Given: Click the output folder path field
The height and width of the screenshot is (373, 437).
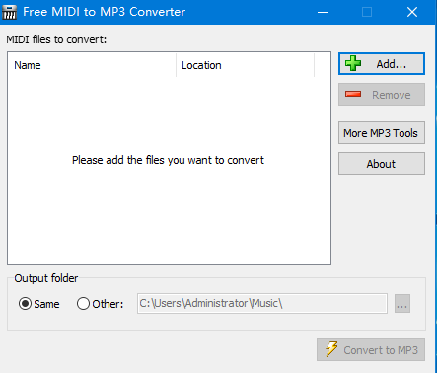Looking at the screenshot, I should point(262,303).
